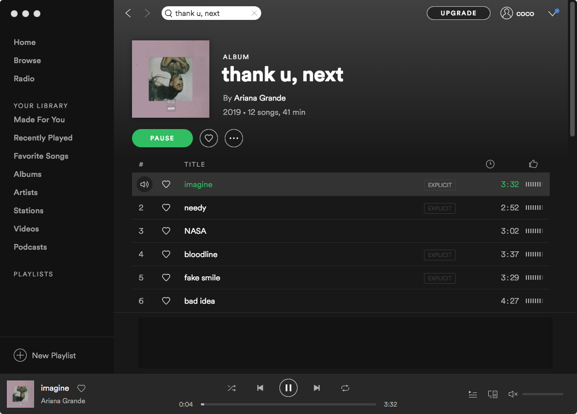Open the play queue icon

tap(473, 394)
